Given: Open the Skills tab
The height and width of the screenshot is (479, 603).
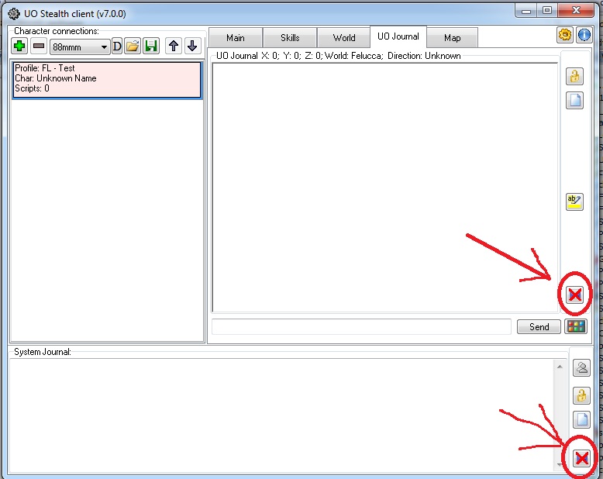Looking at the screenshot, I should coord(290,38).
